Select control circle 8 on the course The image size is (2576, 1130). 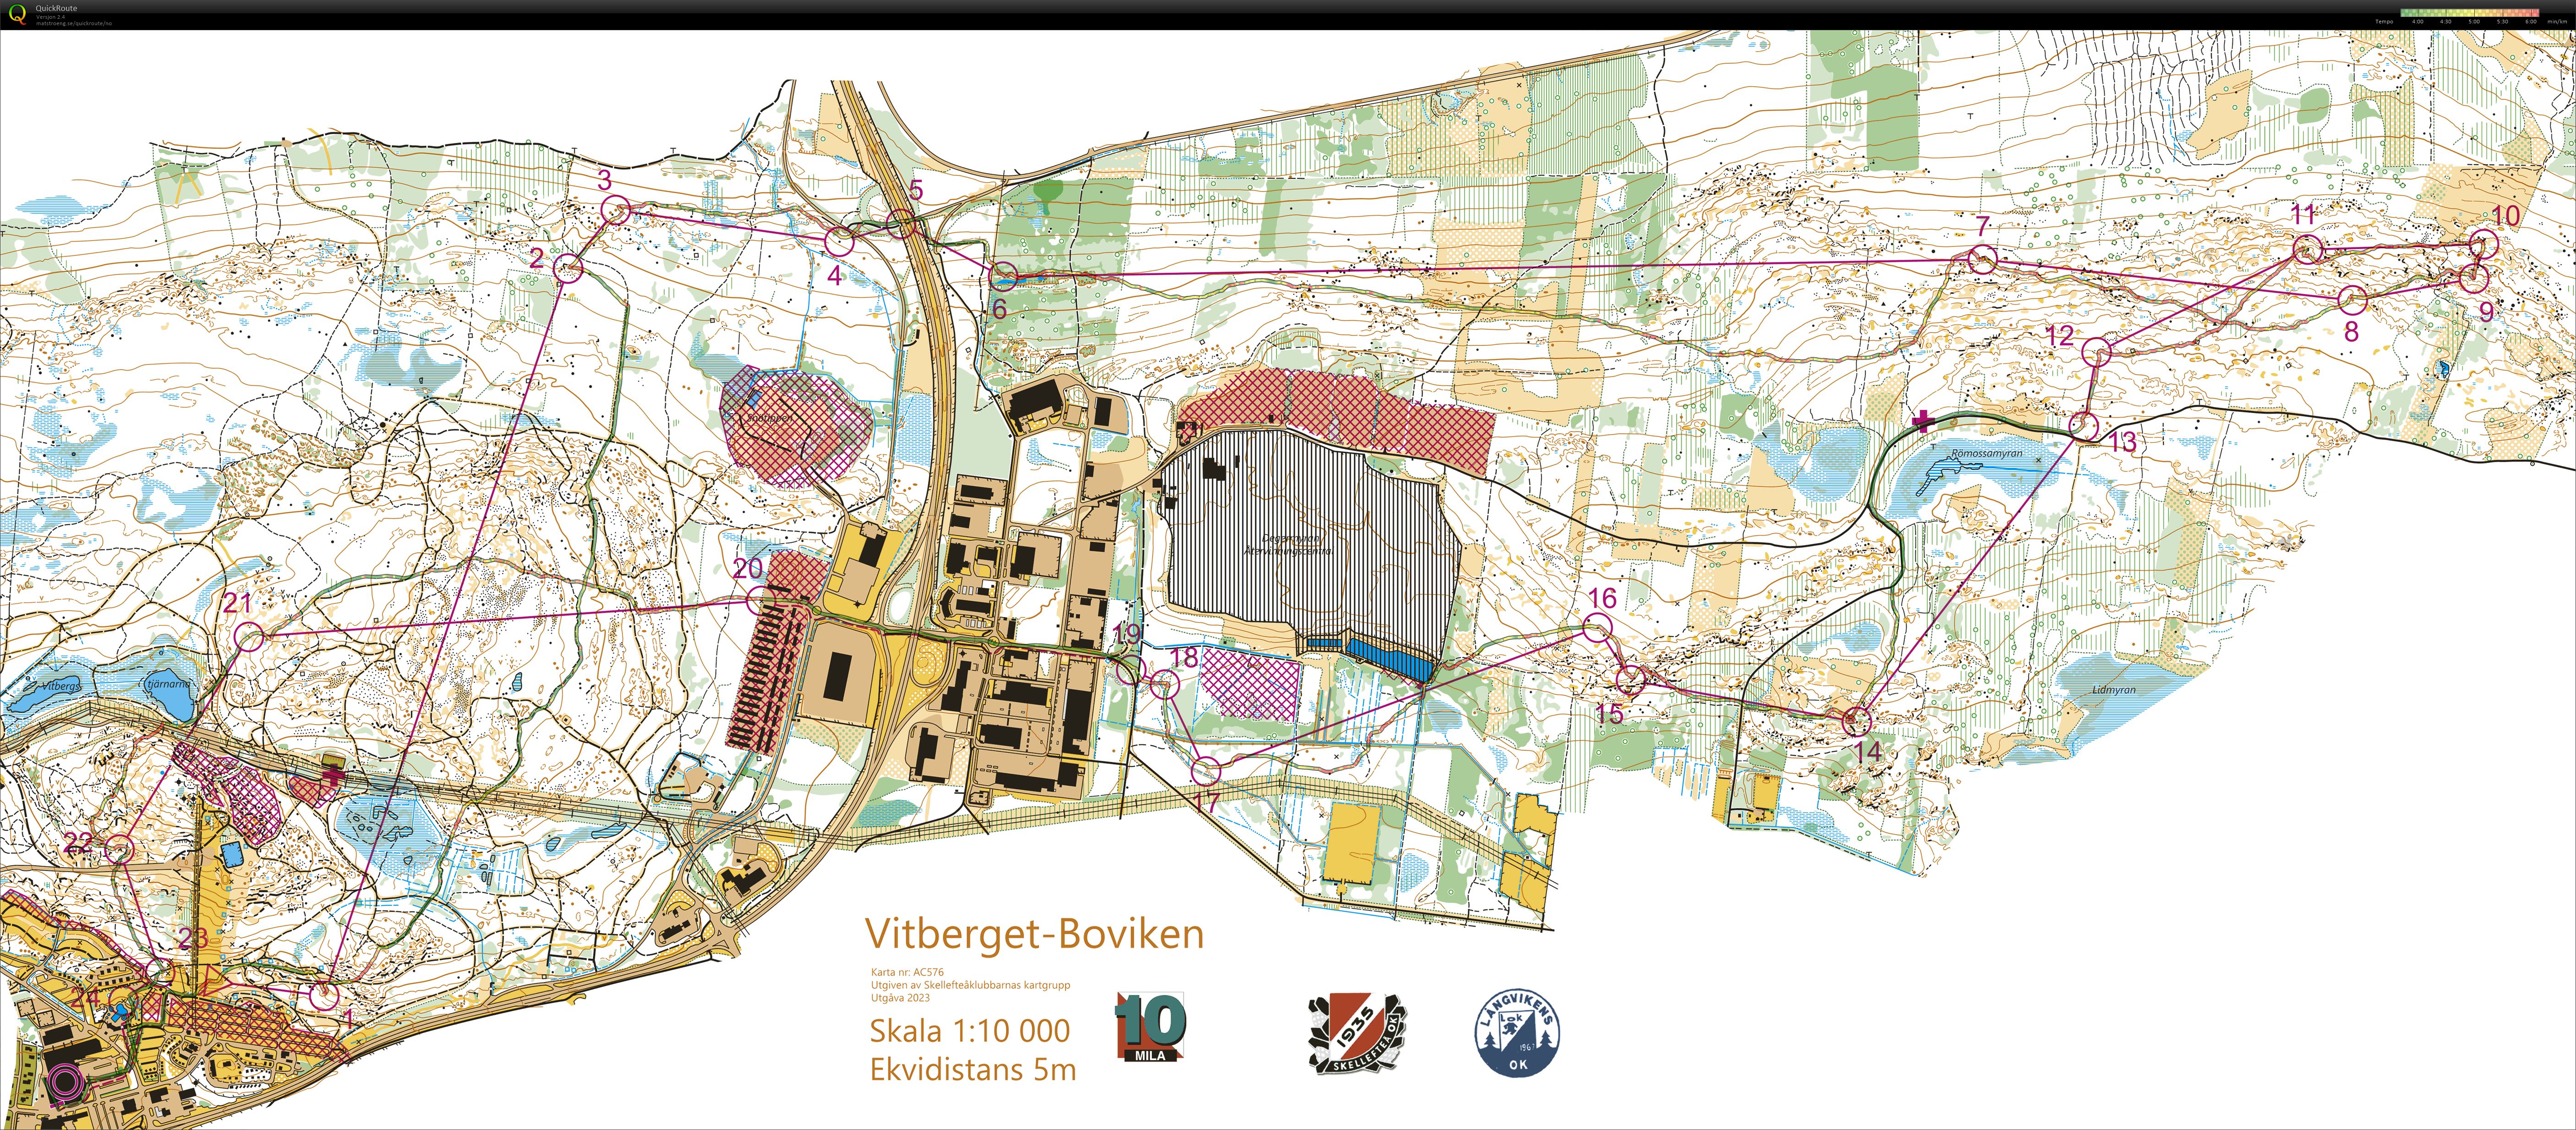click(2352, 299)
